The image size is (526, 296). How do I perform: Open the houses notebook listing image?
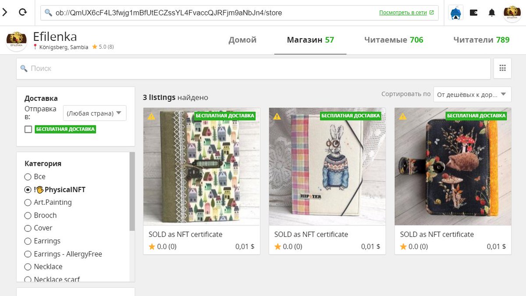coord(202,167)
